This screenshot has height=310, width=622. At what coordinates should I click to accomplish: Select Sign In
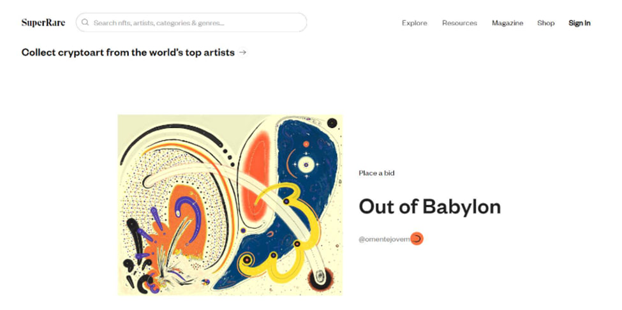[579, 23]
